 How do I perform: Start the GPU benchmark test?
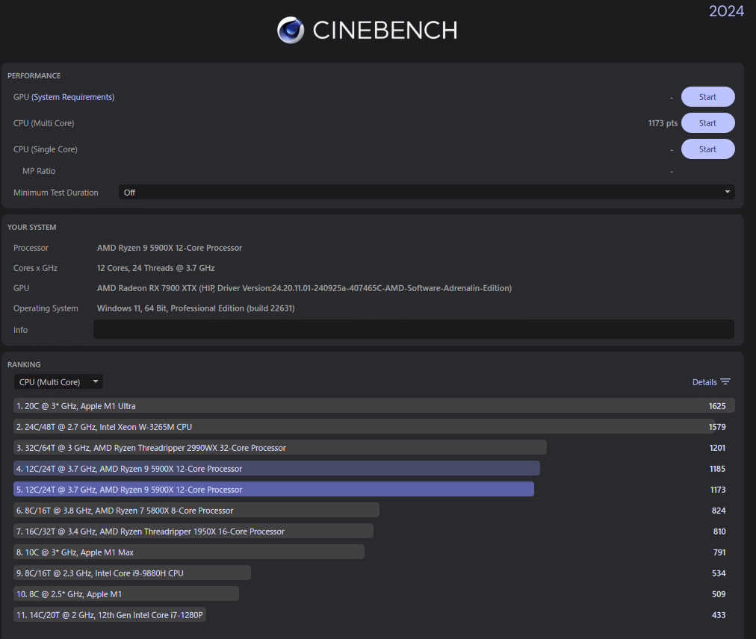point(707,97)
